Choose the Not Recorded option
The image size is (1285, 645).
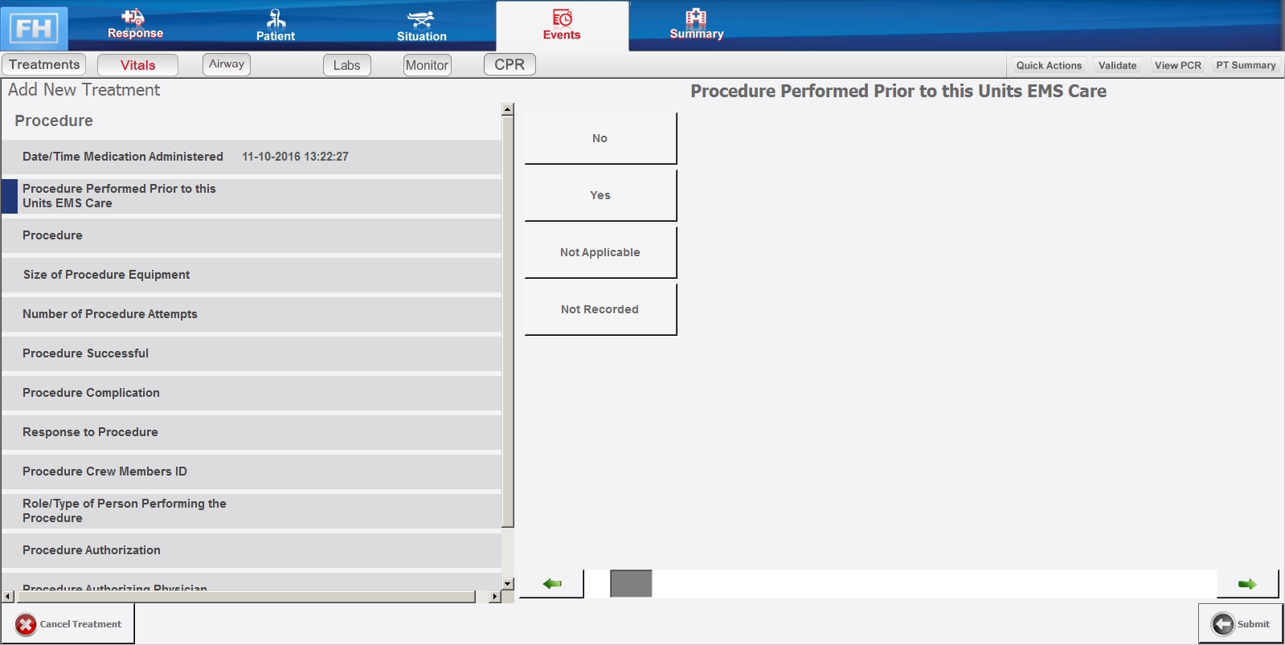coord(600,309)
